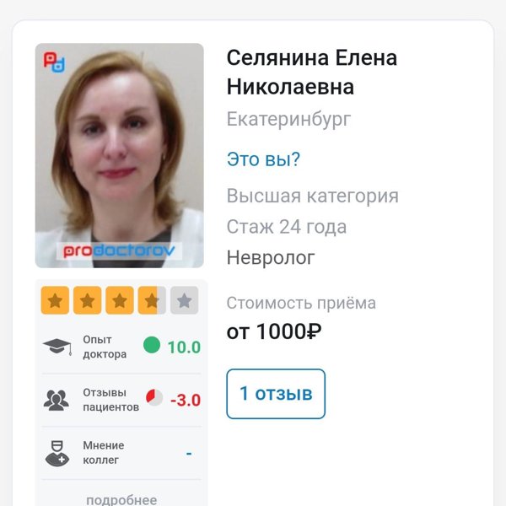Click the green experience indicator circle
Viewport: 506px width, 506px height.
click(152, 345)
